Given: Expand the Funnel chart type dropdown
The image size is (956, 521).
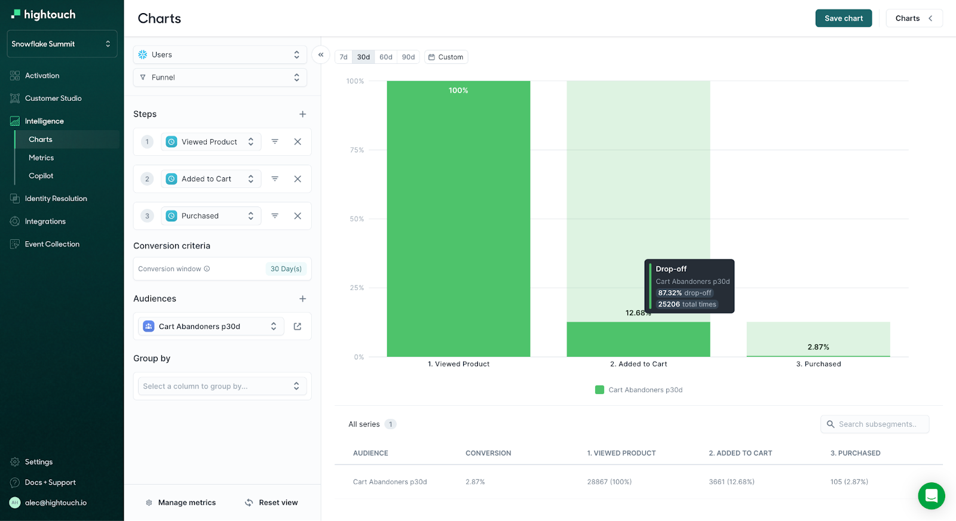Looking at the screenshot, I should click(x=220, y=78).
